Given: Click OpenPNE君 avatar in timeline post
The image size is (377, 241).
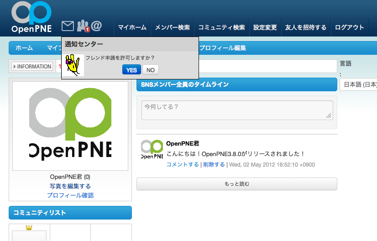Looking at the screenshot, I should (152, 149).
